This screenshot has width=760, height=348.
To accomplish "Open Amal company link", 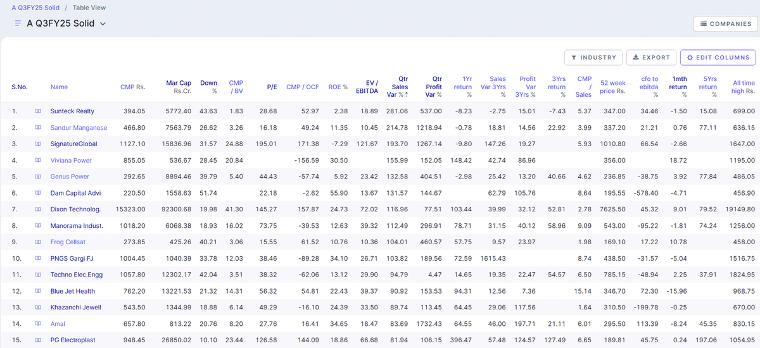I will (x=58, y=324).
